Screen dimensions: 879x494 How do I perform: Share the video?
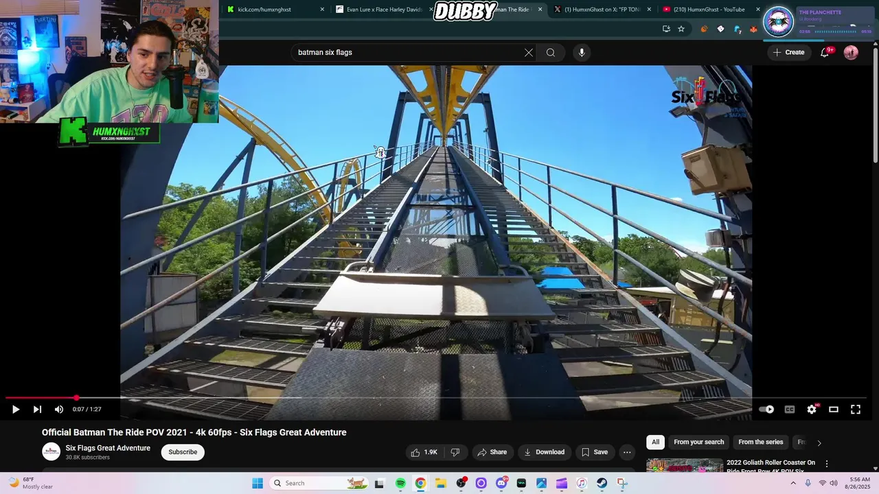click(x=492, y=452)
